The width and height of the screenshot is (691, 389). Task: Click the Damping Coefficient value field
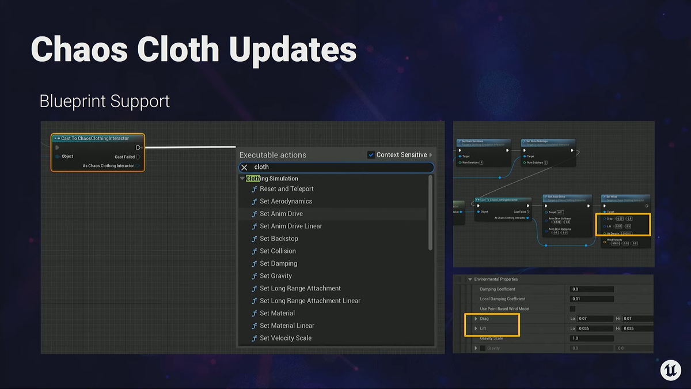pyautogui.click(x=592, y=289)
